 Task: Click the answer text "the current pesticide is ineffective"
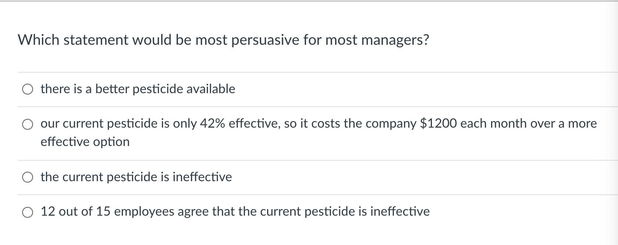click(x=136, y=177)
